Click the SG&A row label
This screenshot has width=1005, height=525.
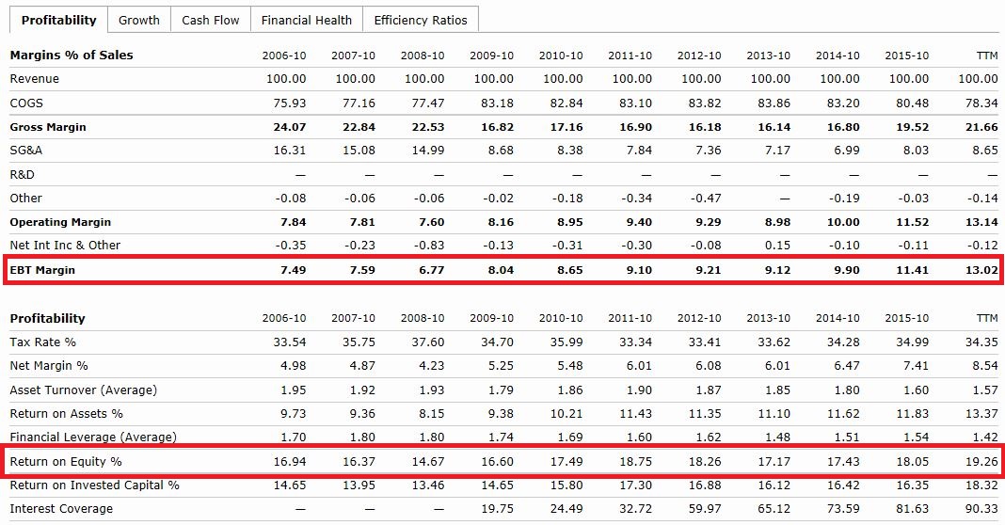(x=26, y=151)
